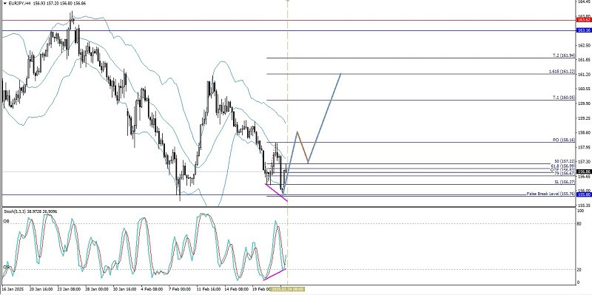Click the blue 155.80 price tag
The image size is (592, 295).
[584, 194]
